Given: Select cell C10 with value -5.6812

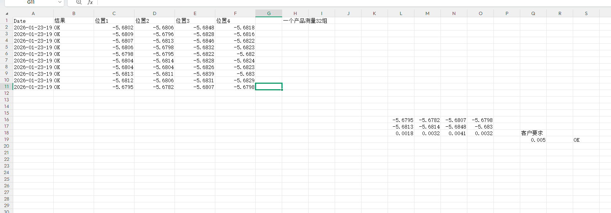Looking at the screenshot, I should click(114, 80).
